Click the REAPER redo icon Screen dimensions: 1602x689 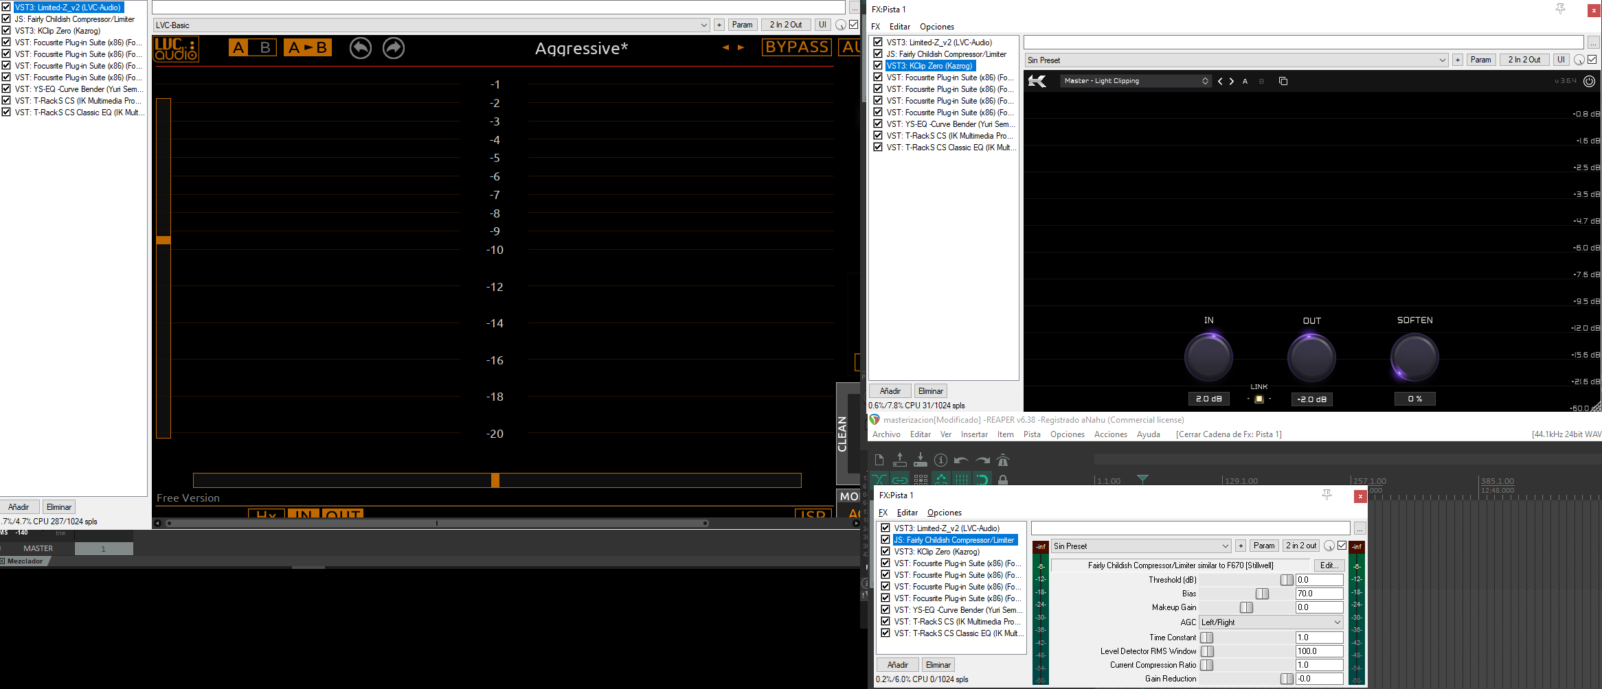[x=982, y=460]
